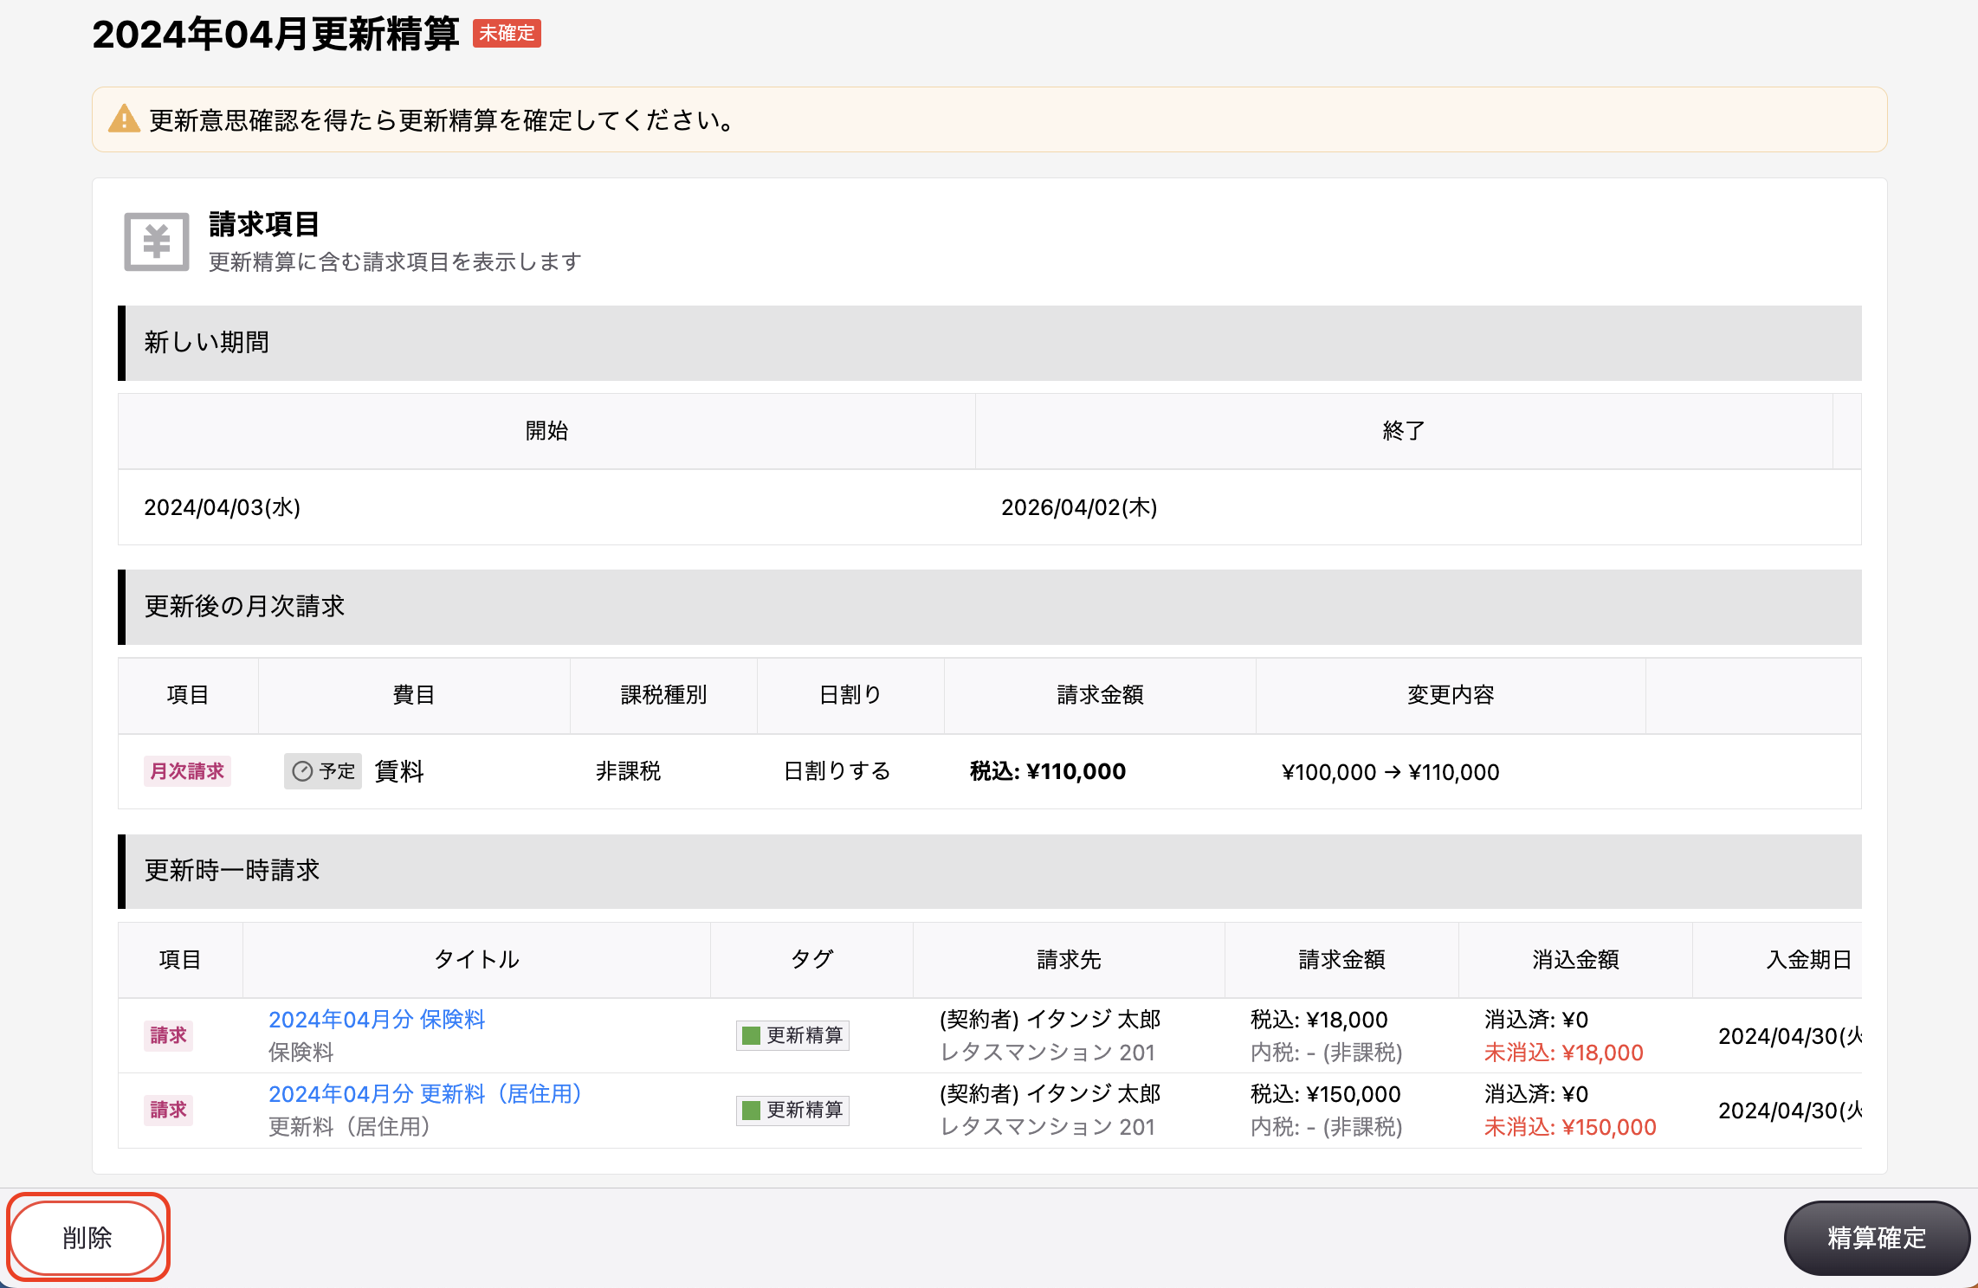Click the 税込: ¥150,000 amount
Screen dimensions: 1978x1288
click(x=1326, y=1094)
